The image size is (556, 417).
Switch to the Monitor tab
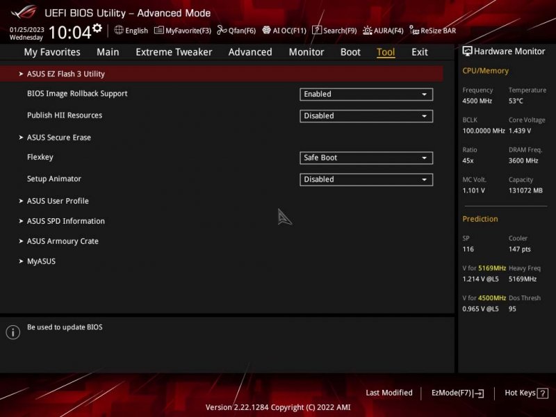[x=306, y=52]
